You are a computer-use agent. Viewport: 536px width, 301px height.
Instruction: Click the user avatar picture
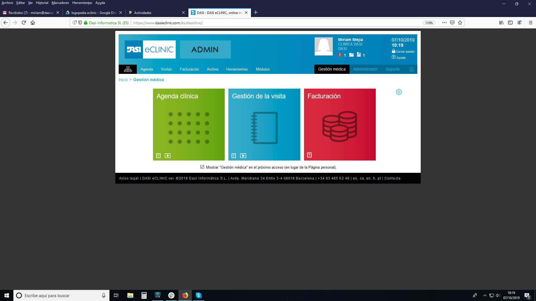[324, 47]
